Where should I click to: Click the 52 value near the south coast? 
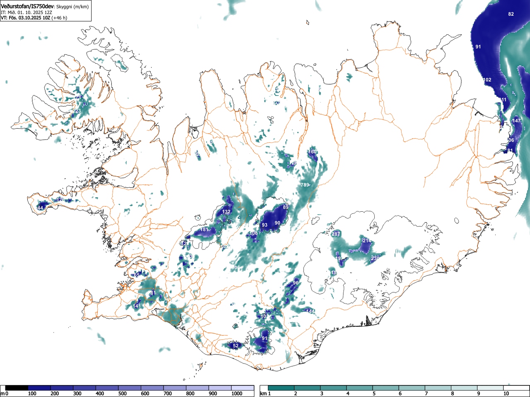click(236, 346)
